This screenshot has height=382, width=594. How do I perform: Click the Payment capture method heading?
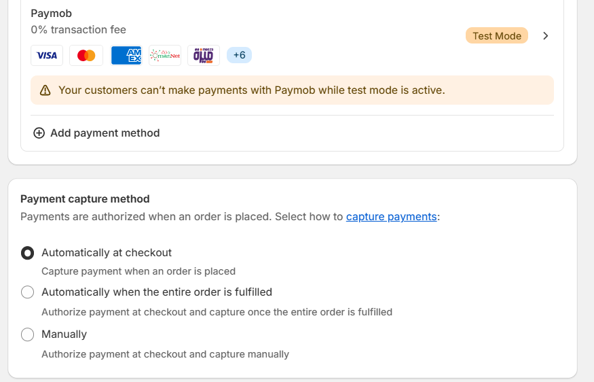tap(85, 198)
